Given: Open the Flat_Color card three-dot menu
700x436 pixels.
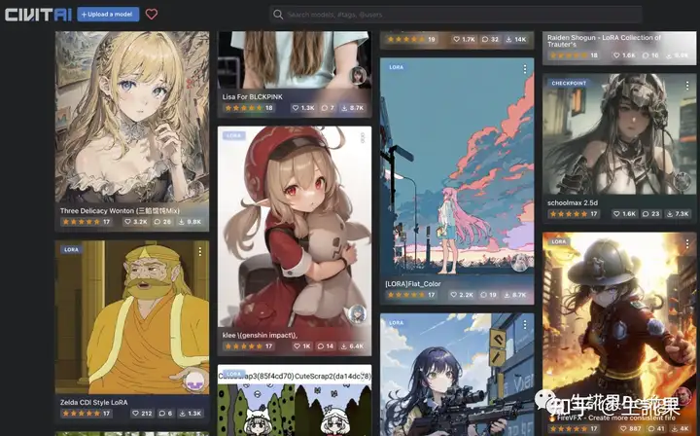Looking at the screenshot, I should [x=525, y=69].
